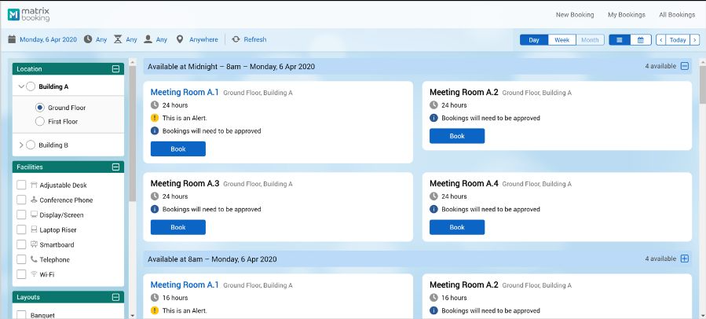
Task: Click the hourglass duration filter icon
Action: coord(118,39)
